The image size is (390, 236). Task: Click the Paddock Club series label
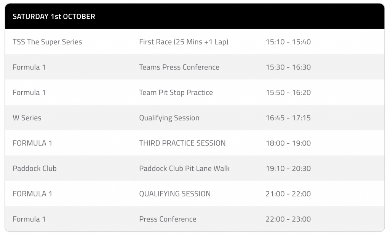[x=35, y=168]
